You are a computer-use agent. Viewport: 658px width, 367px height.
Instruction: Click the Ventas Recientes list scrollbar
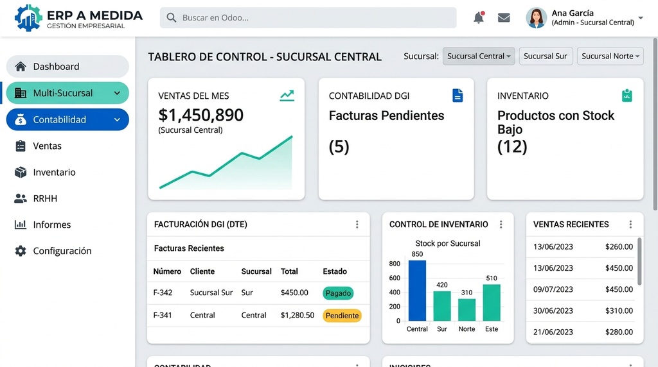[x=639, y=261]
